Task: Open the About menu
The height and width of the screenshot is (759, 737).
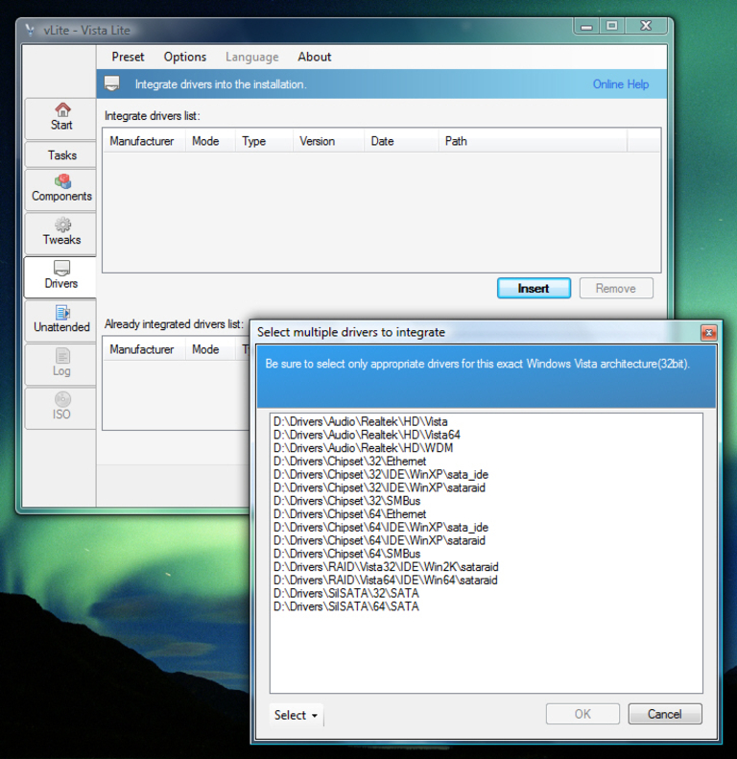Action: tap(314, 57)
